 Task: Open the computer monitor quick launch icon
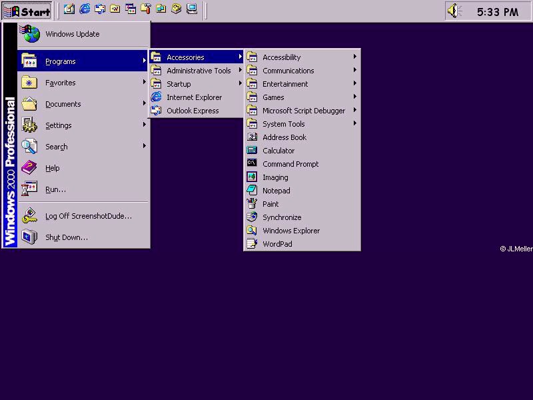(192, 9)
